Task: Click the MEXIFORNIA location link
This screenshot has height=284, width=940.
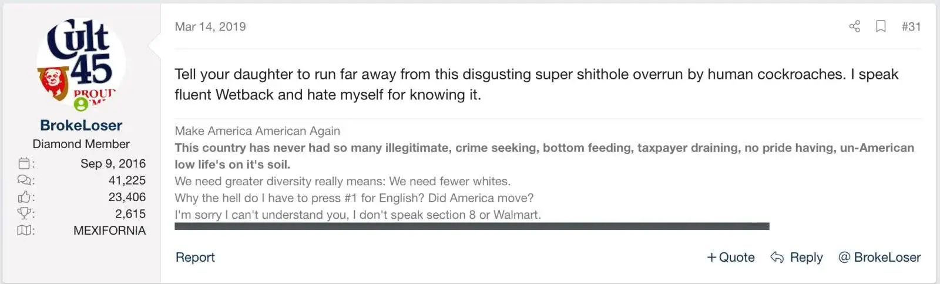Action: coord(109,230)
